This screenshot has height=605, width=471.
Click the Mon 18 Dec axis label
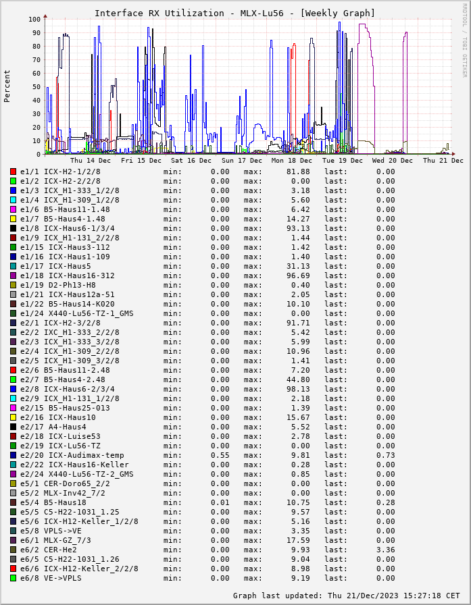pyautogui.click(x=292, y=161)
